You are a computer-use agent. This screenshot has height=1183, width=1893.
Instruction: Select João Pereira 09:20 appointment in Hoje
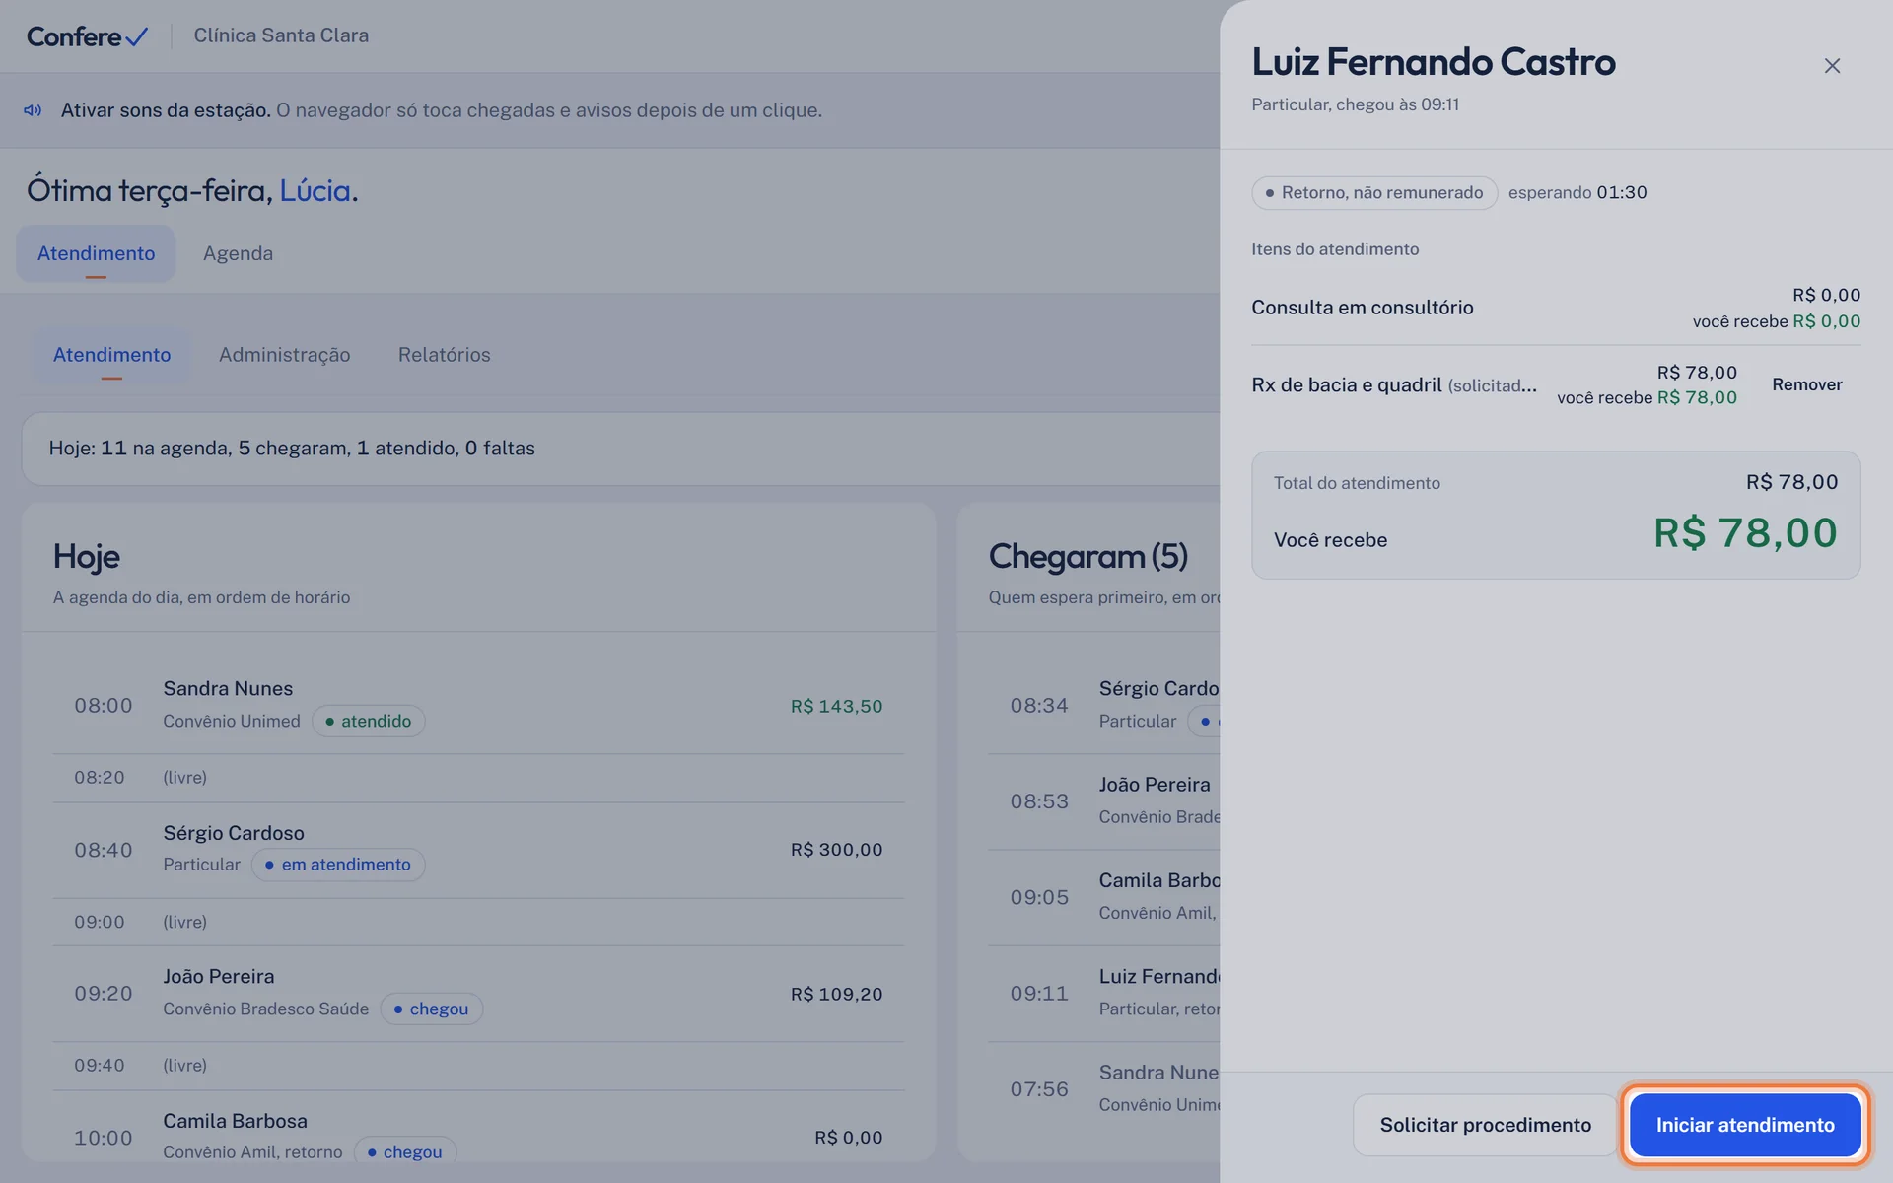[478, 994]
